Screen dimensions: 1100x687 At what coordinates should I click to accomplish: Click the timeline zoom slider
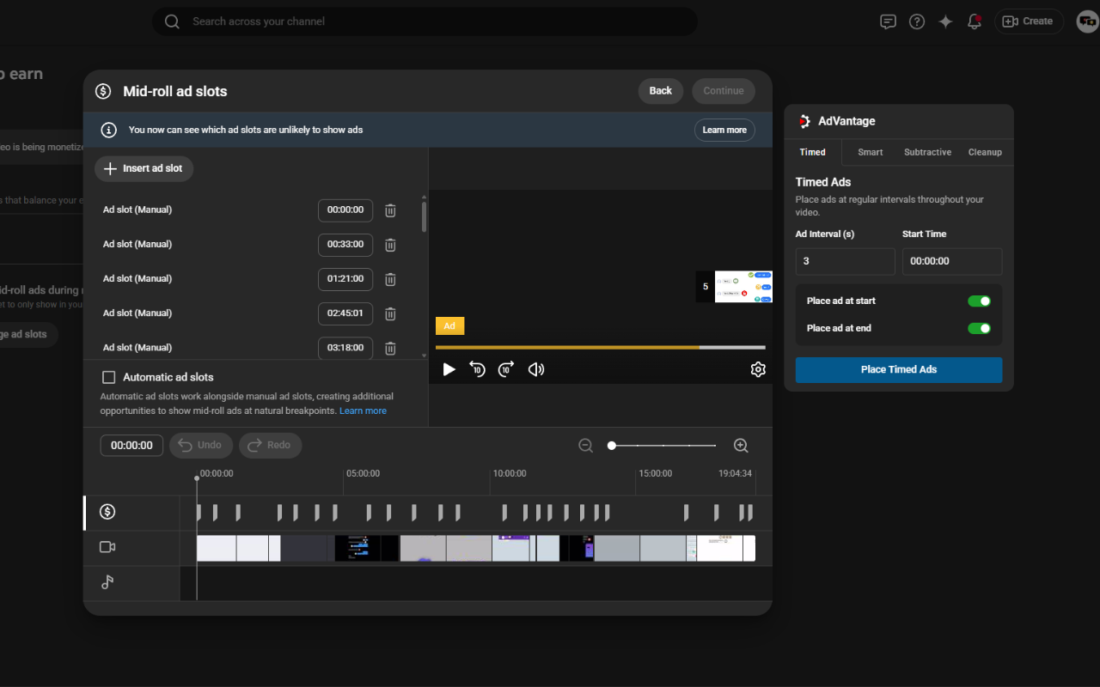coord(663,446)
